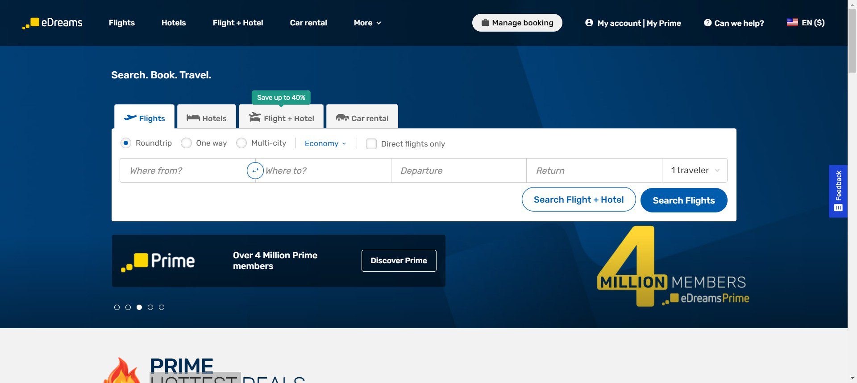
Task: Click the question mark help icon
Action: tap(707, 23)
